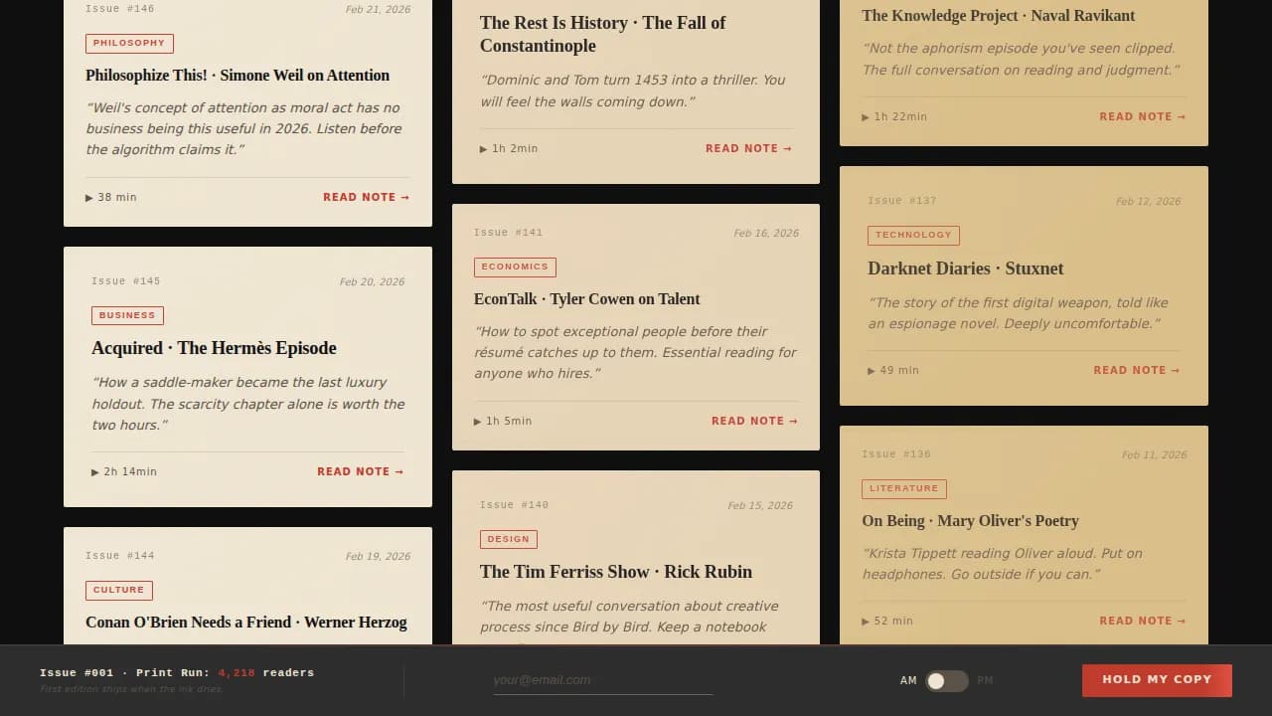Click the Issue #145 label
1272x716 pixels.
pyautogui.click(x=126, y=281)
